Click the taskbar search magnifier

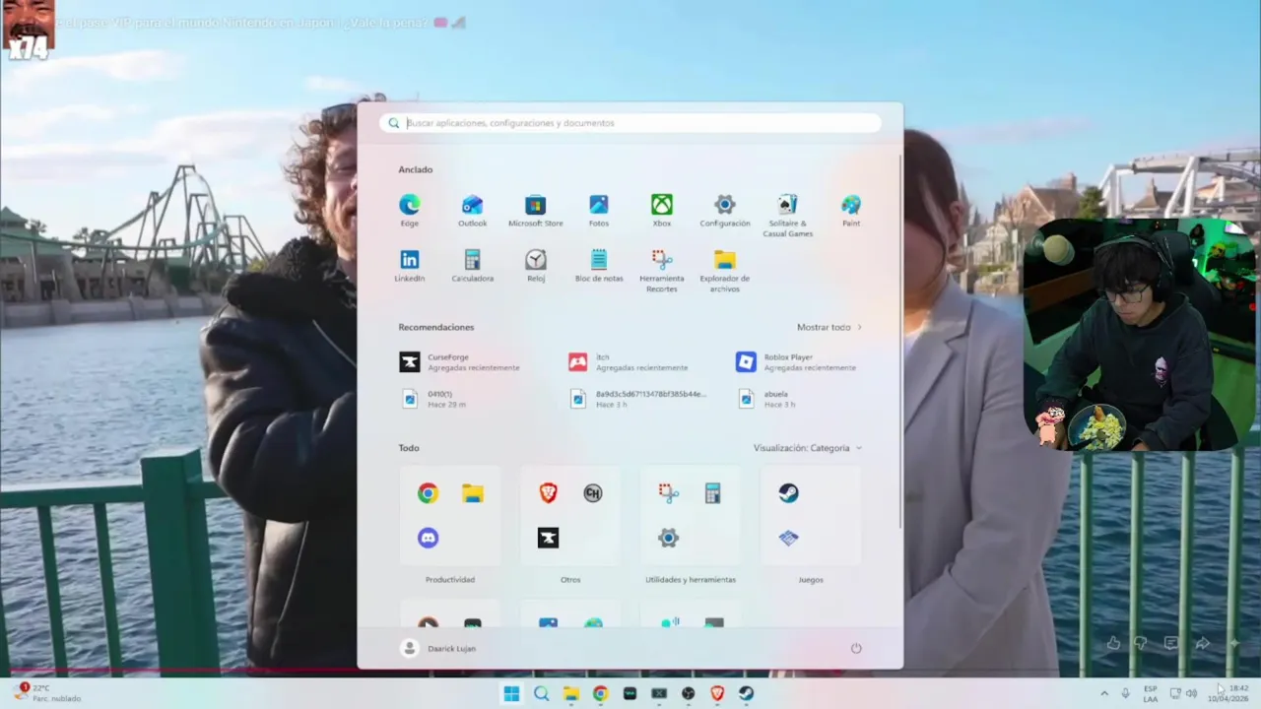(x=541, y=693)
